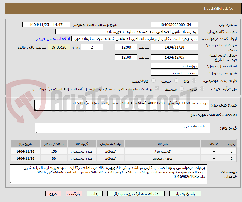Image resolution: width=242 pixels, height=202 pixels.
Task: Select the خدمت radio button
Action: point(176,80)
